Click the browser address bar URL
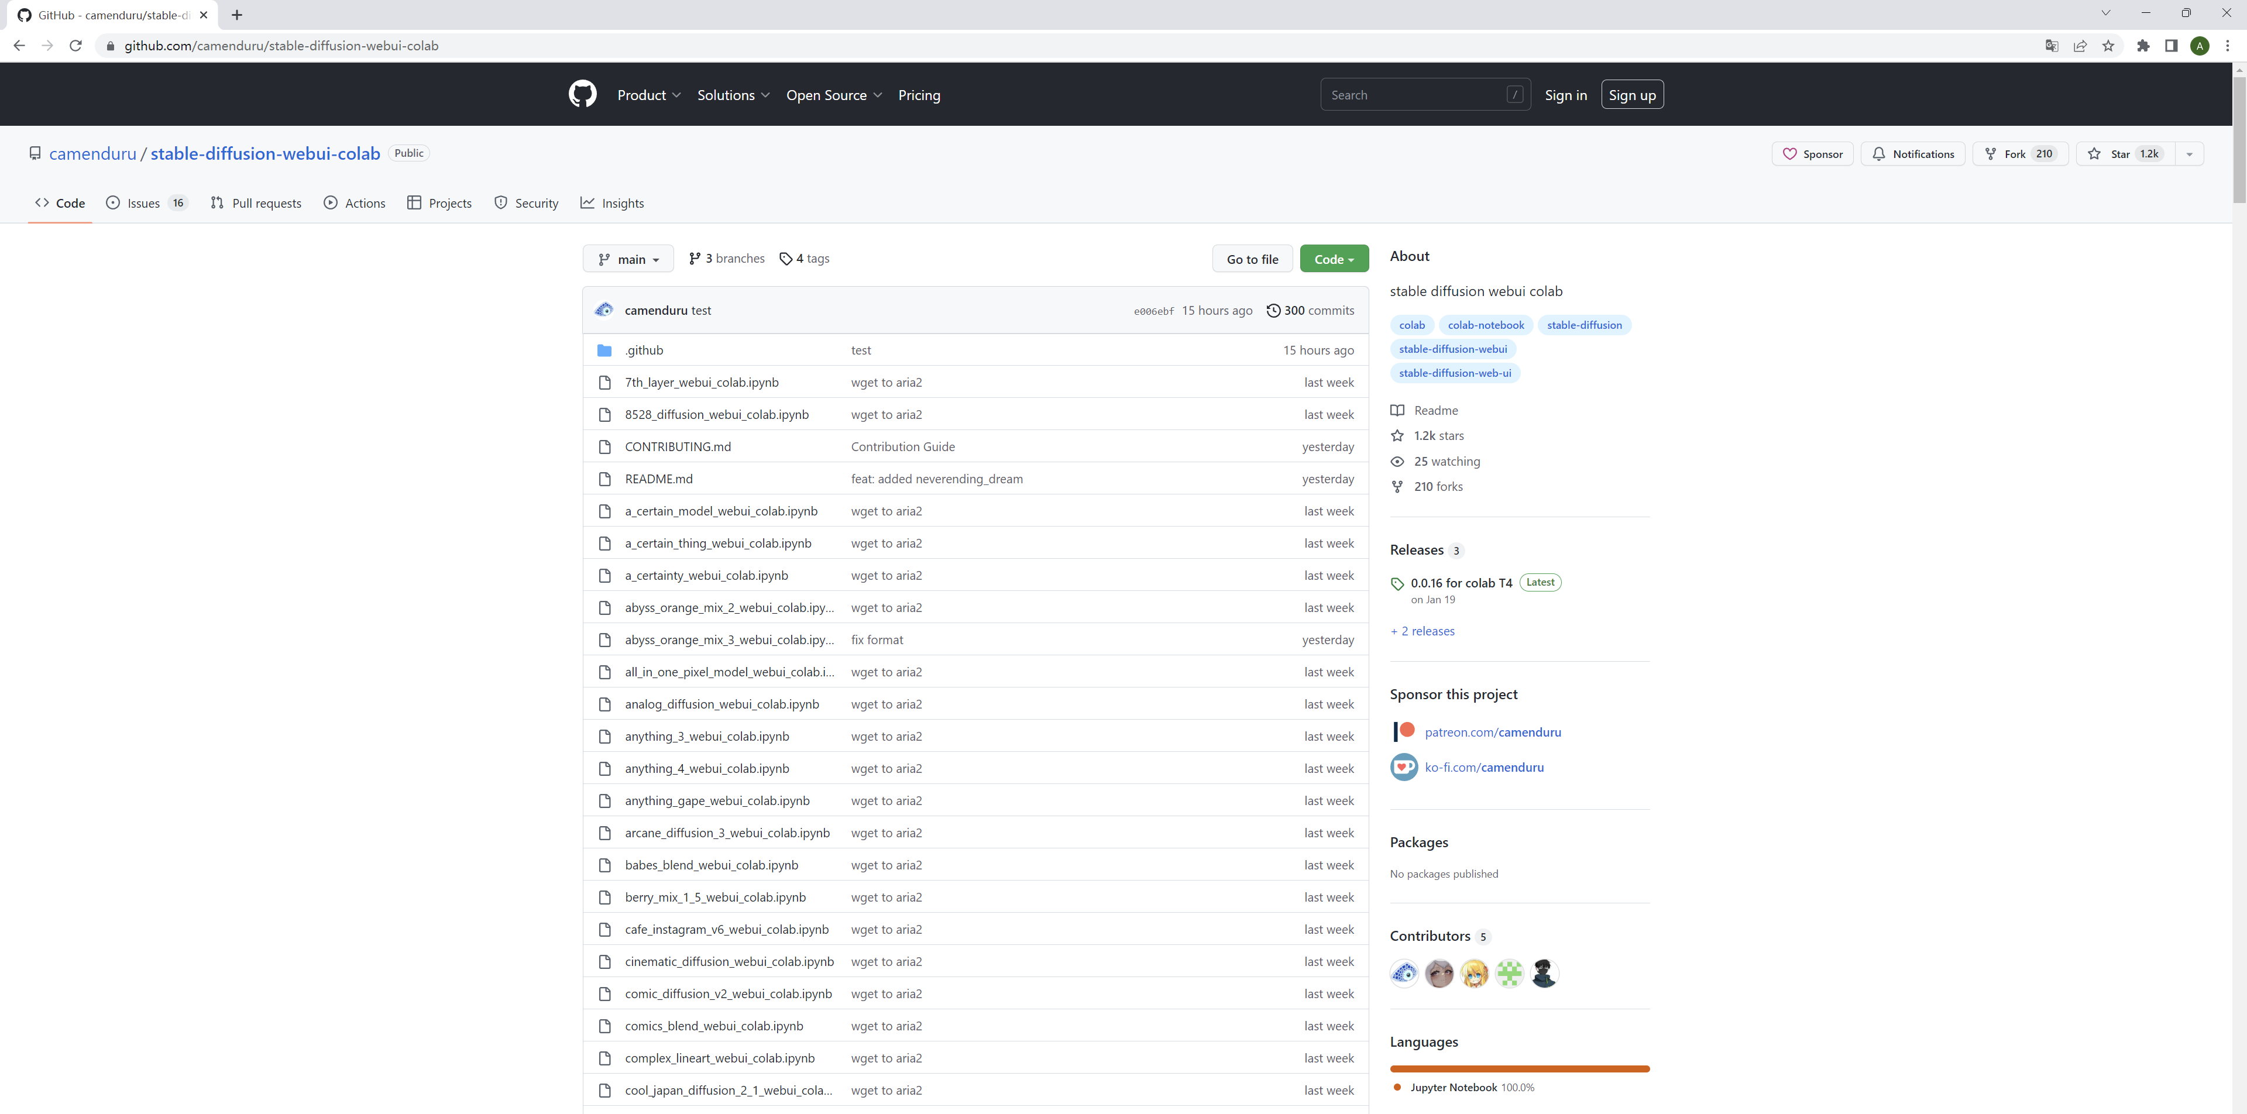2247x1114 pixels. click(281, 46)
